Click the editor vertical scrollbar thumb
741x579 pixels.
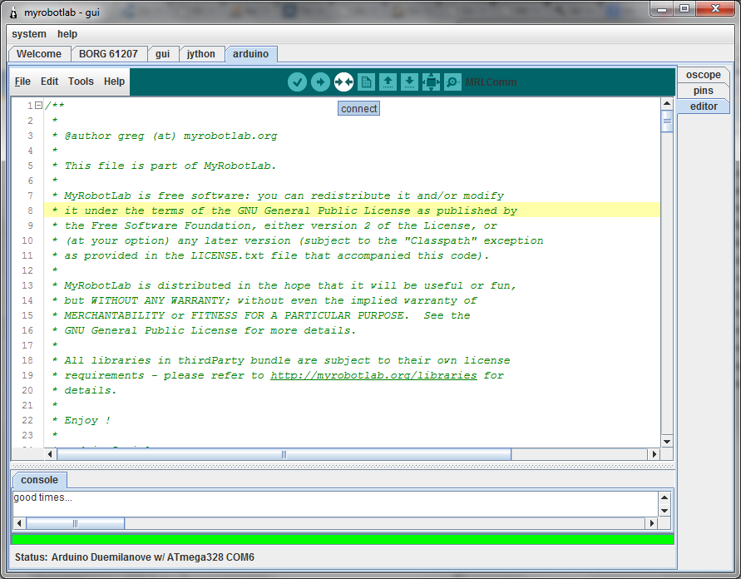tap(667, 121)
